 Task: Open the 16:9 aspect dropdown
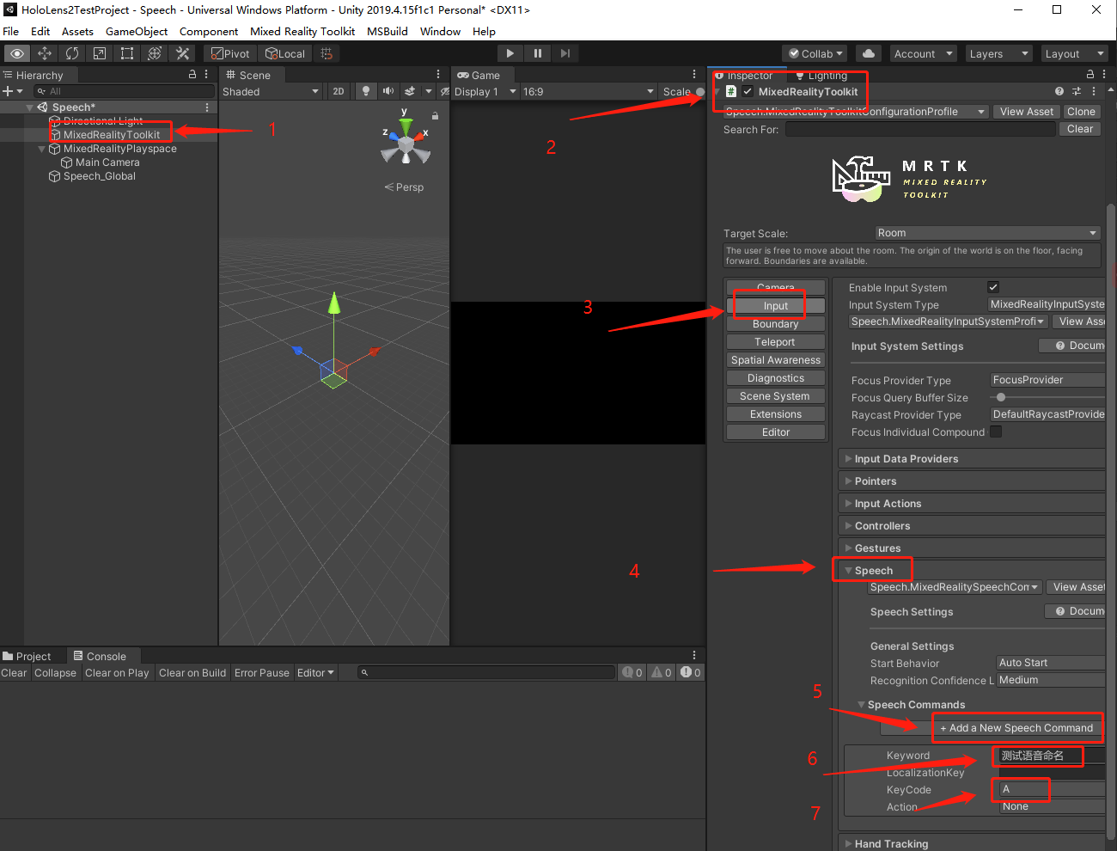tap(589, 91)
